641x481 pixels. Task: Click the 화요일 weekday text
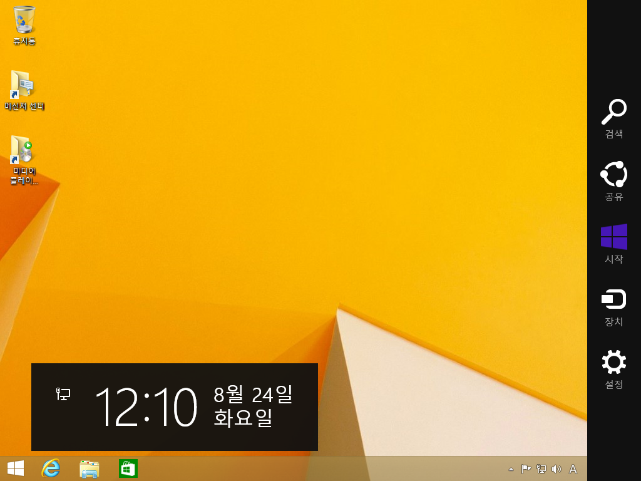click(243, 418)
